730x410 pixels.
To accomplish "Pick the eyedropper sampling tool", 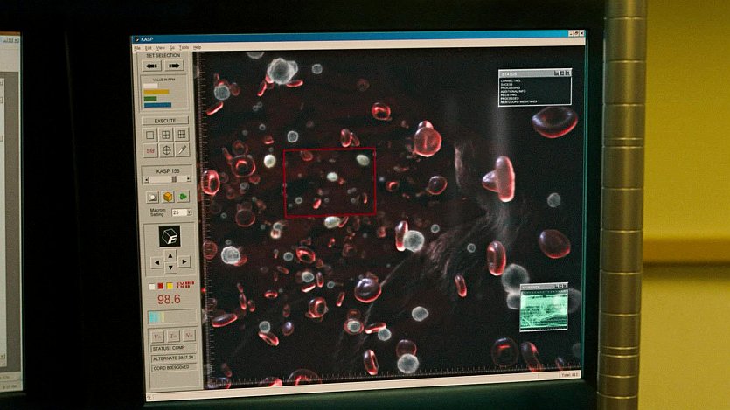I will pyautogui.click(x=182, y=150).
